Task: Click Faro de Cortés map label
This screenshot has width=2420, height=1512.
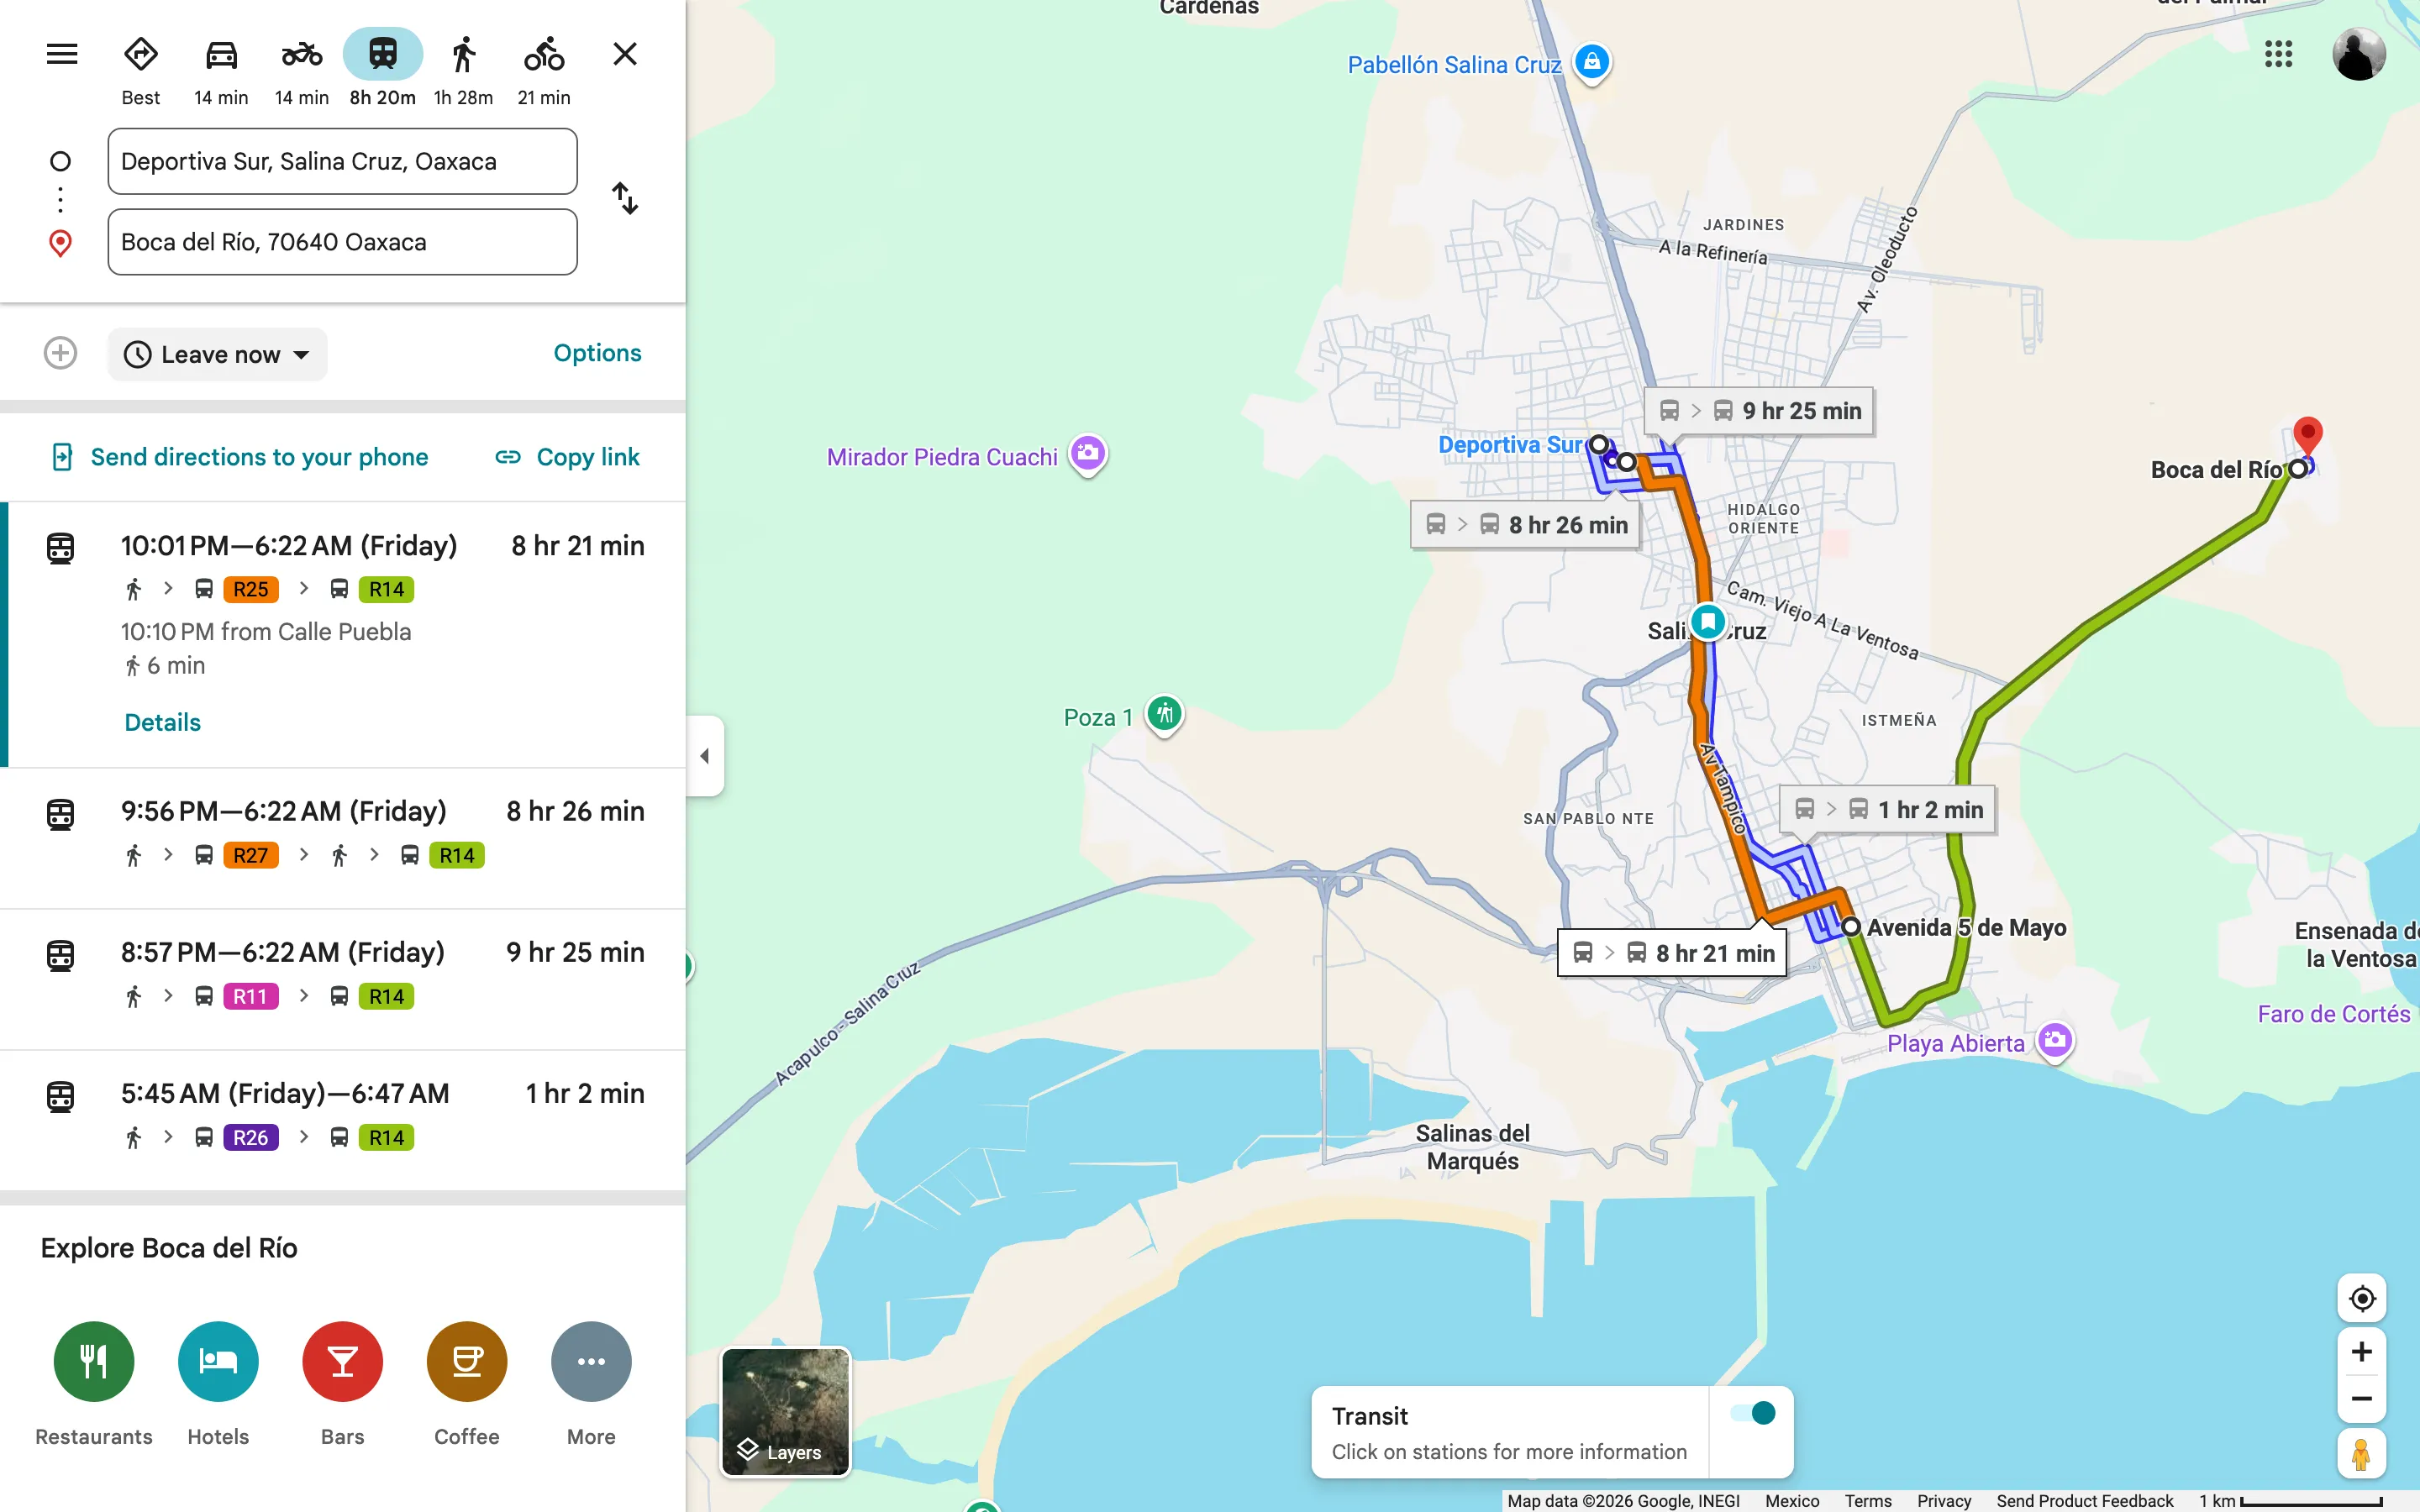Action: coord(2334,1014)
